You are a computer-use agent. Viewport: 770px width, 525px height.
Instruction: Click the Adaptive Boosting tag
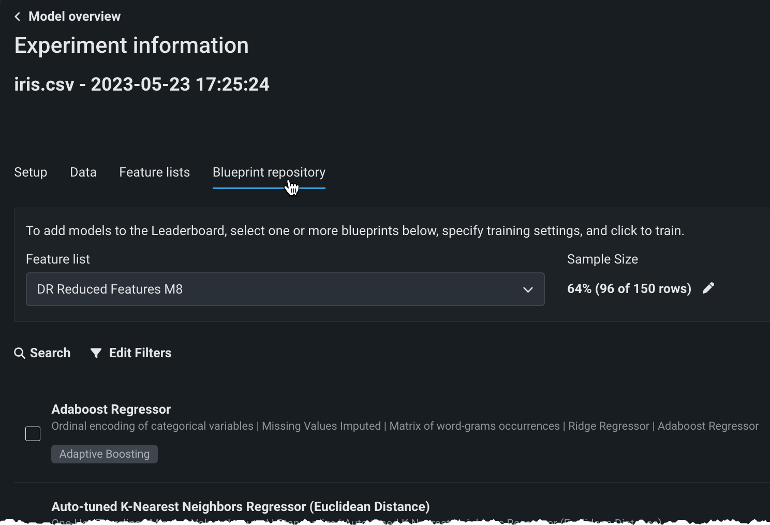pos(105,454)
